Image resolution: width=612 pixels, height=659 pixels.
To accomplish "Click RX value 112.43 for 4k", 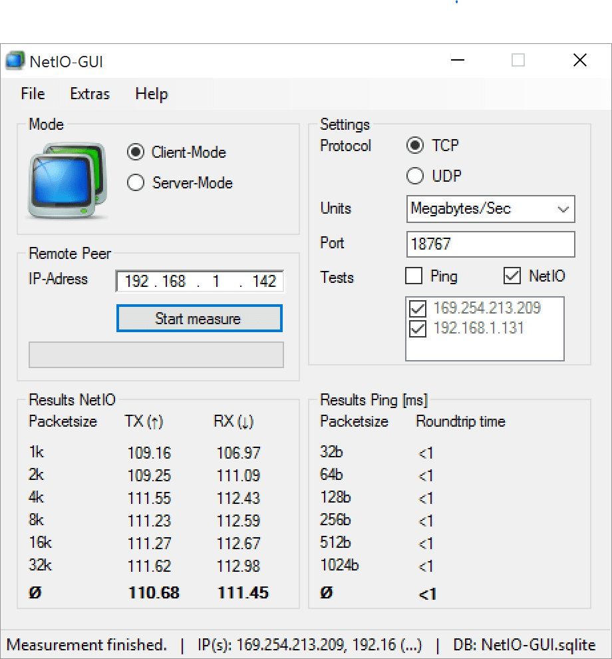I will [239, 499].
